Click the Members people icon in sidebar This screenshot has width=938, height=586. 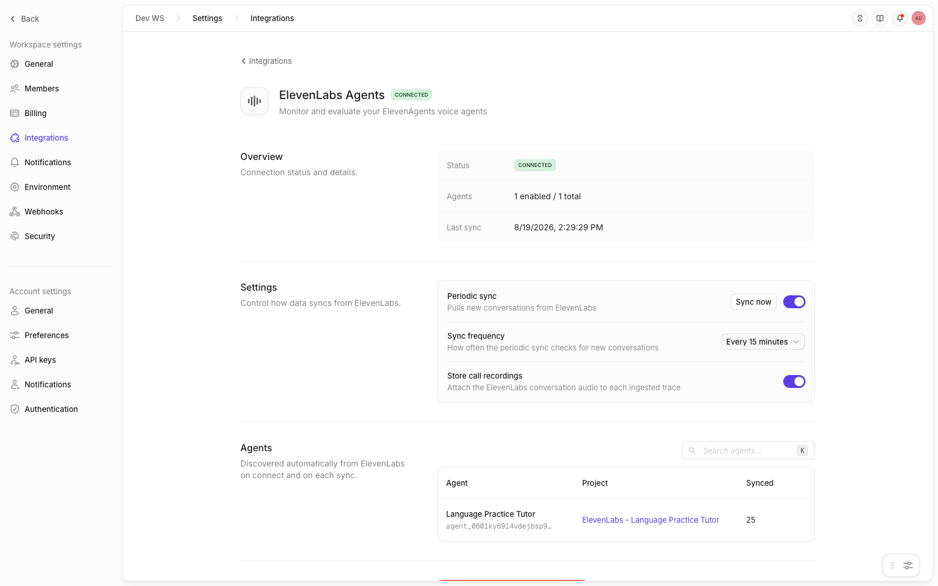coord(15,88)
